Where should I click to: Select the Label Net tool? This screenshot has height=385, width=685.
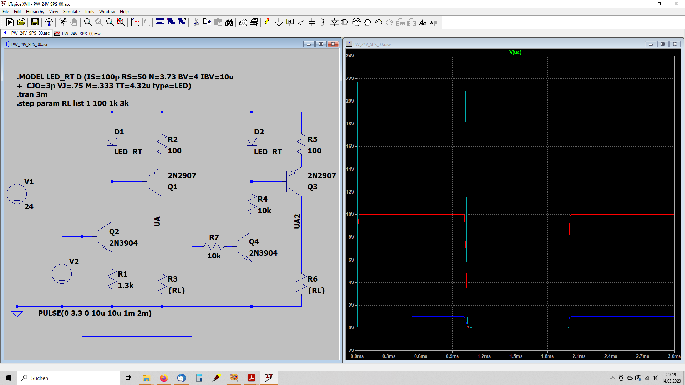click(x=290, y=22)
